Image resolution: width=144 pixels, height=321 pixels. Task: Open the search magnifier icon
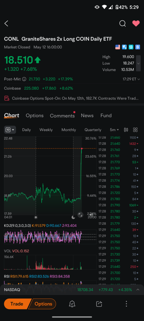click(122, 24)
